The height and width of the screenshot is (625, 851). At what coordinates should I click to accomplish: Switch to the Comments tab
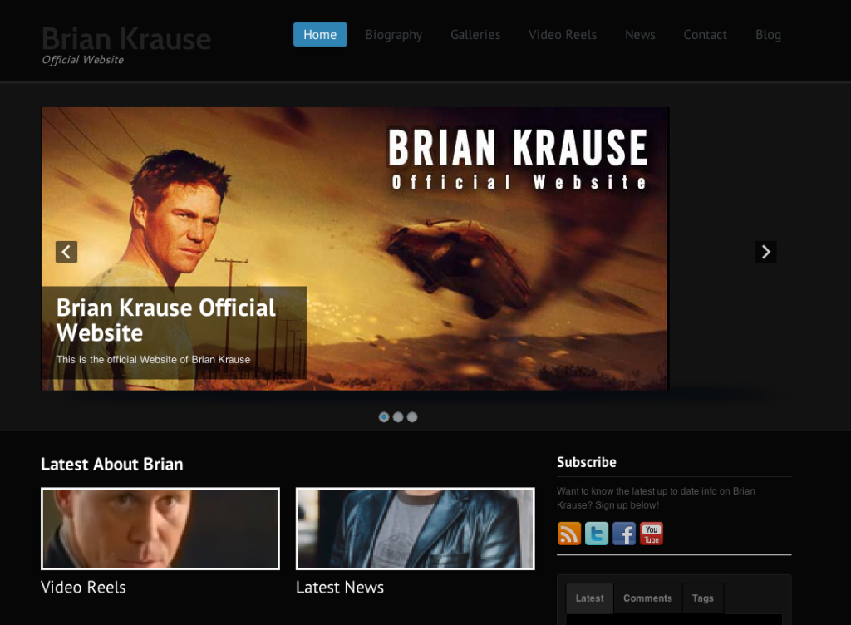pyautogui.click(x=647, y=598)
